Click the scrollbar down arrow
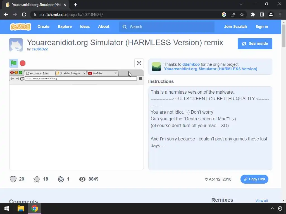 [x=283, y=200]
